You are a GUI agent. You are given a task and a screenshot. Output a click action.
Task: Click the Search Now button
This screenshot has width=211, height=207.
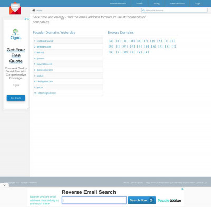pyautogui.click(x=142, y=200)
